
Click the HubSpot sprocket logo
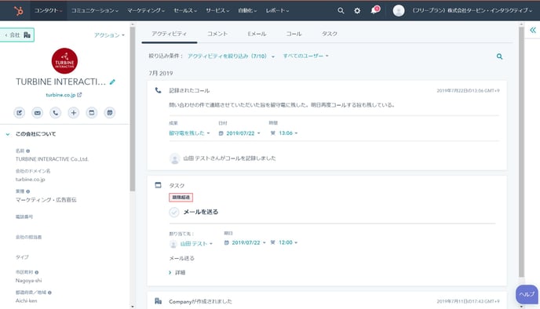pos(19,11)
